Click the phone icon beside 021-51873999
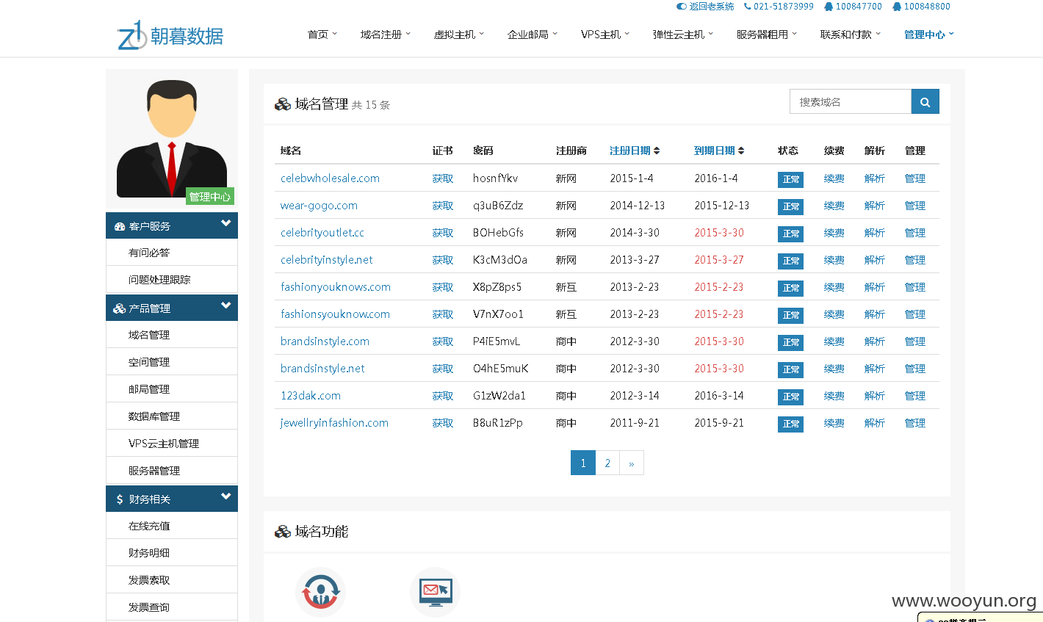The height and width of the screenshot is (622, 1043). tap(747, 7)
